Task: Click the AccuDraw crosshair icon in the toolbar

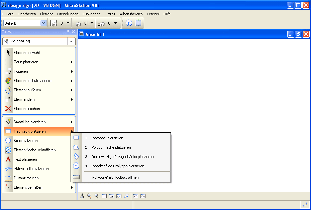Action: tap(138, 23)
